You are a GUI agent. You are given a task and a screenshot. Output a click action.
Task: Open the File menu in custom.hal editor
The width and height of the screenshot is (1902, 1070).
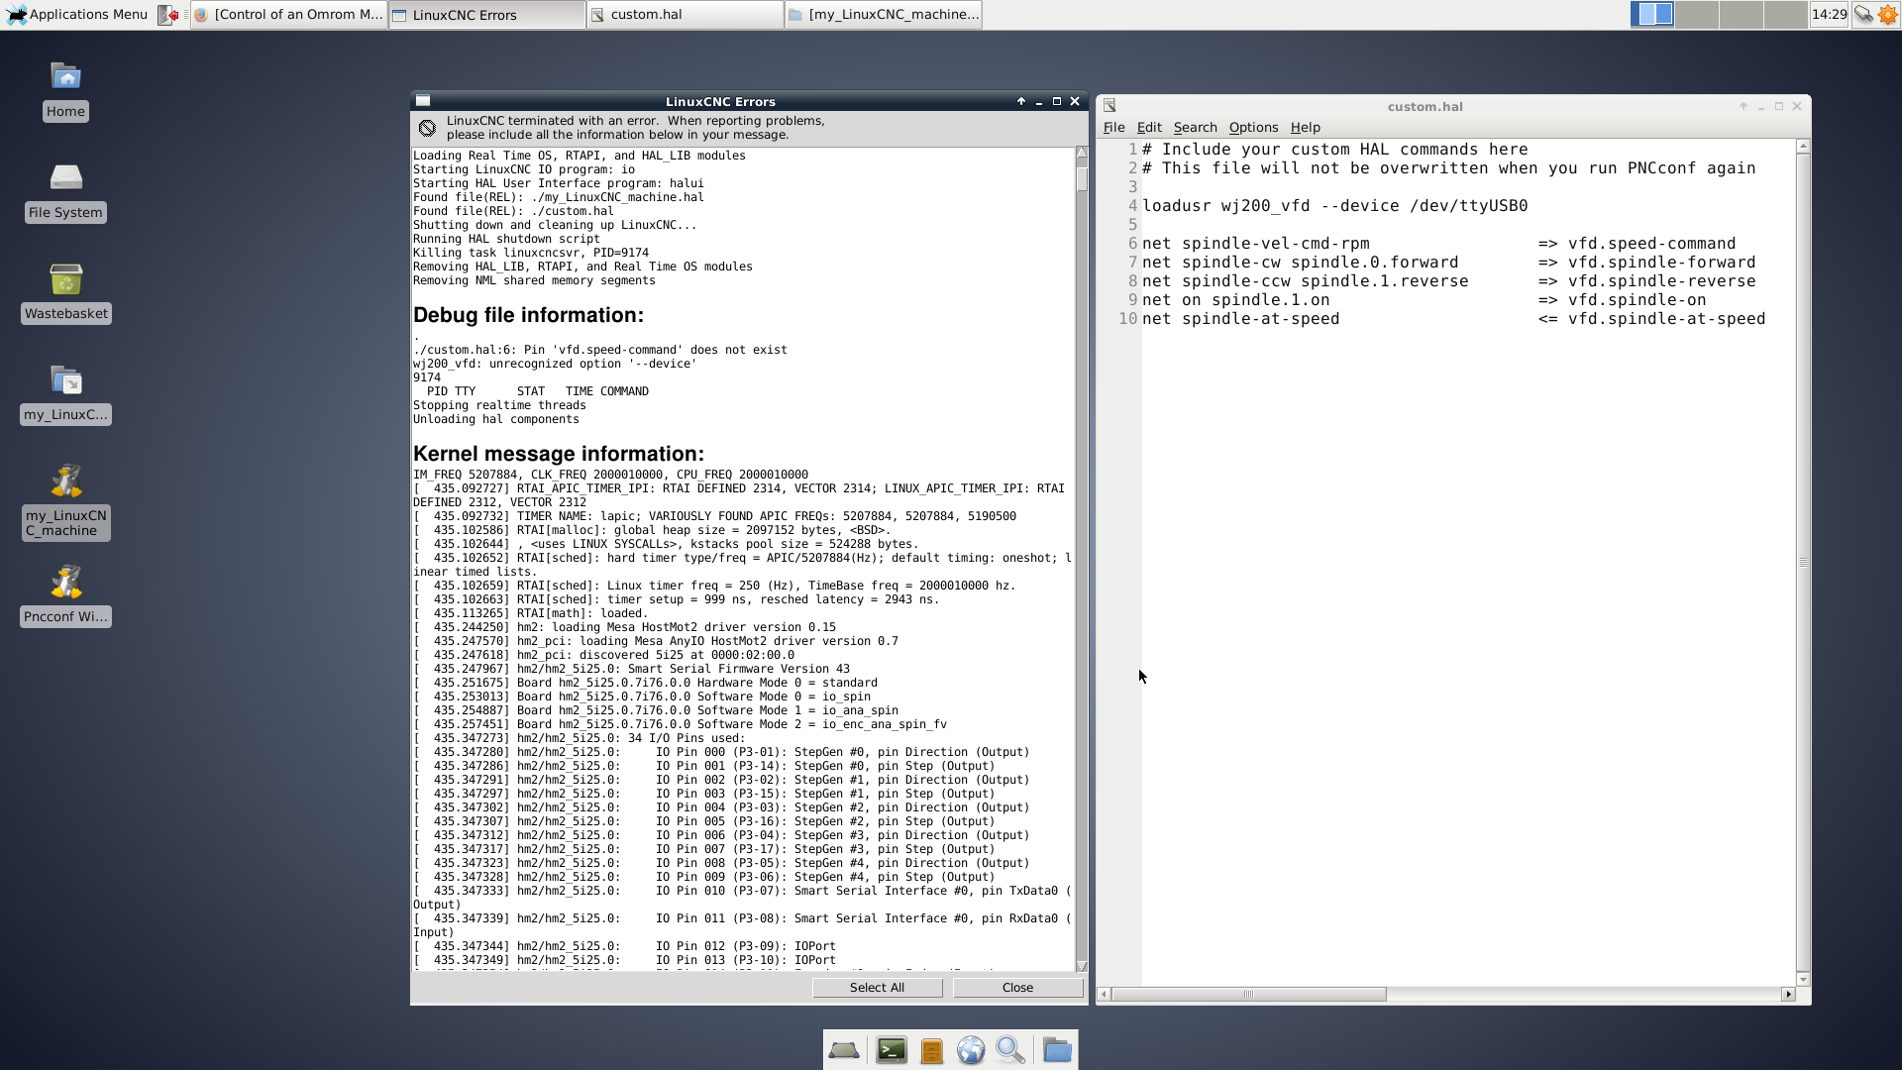point(1113,127)
